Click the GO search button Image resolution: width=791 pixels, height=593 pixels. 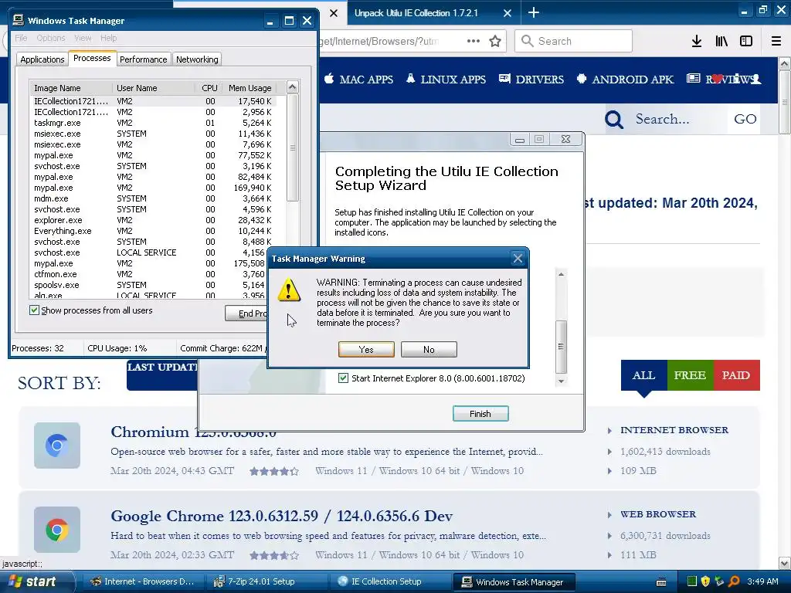[745, 119]
